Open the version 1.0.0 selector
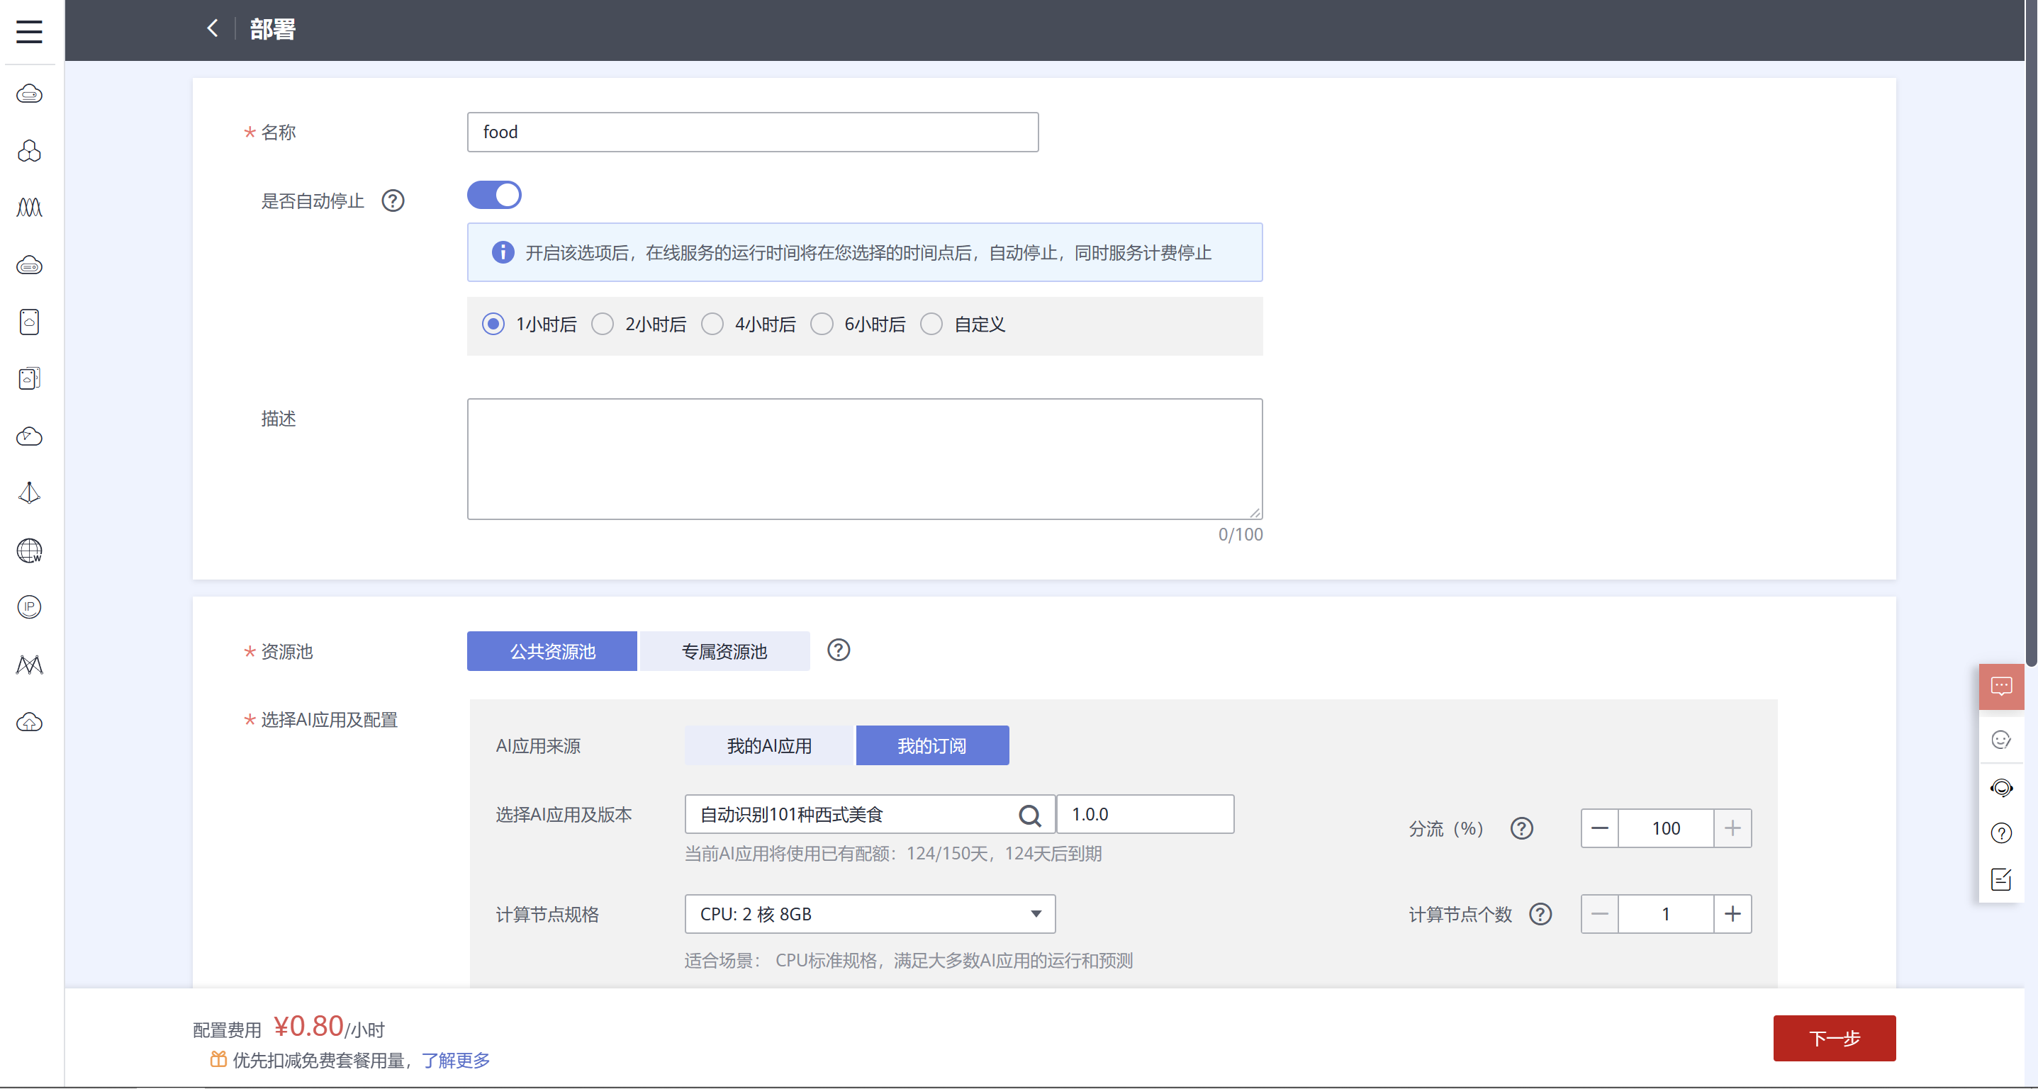Image resolution: width=2038 pixels, height=1089 pixels. [x=1145, y=815]
